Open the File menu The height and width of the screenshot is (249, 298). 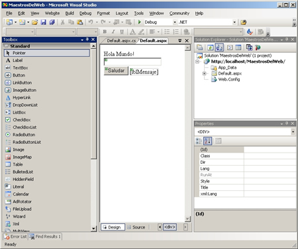point(9,13)
